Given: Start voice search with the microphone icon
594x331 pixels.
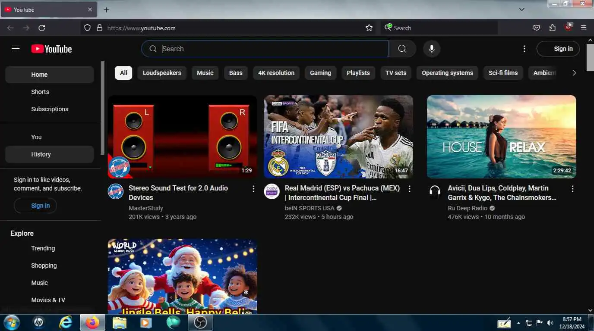Looking at the screenshot, I should 431,49.
